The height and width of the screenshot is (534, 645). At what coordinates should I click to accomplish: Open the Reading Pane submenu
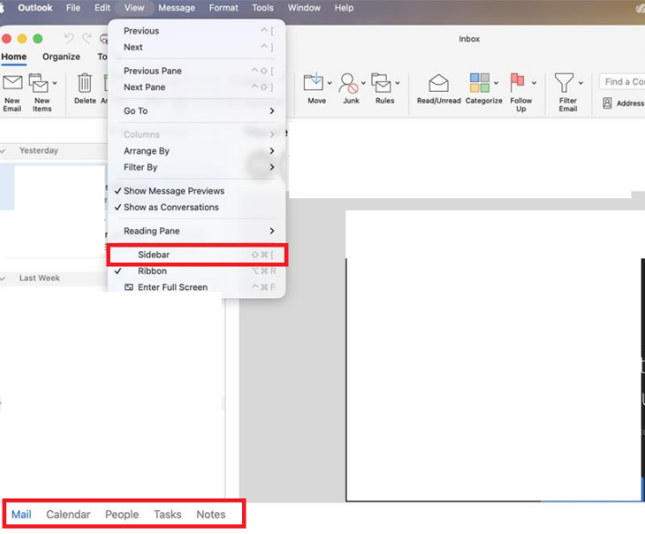click(x=197, y=231)
